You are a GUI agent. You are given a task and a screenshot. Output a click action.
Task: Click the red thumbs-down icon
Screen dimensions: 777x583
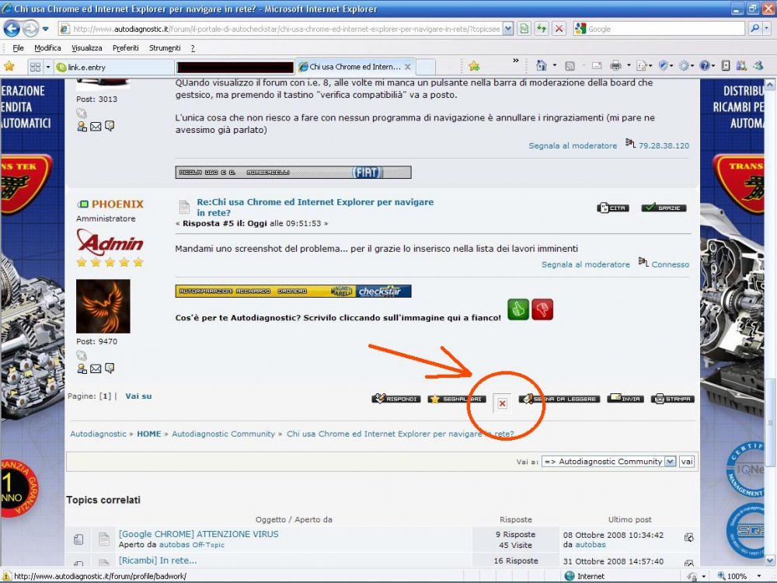[x=542, y=309]
